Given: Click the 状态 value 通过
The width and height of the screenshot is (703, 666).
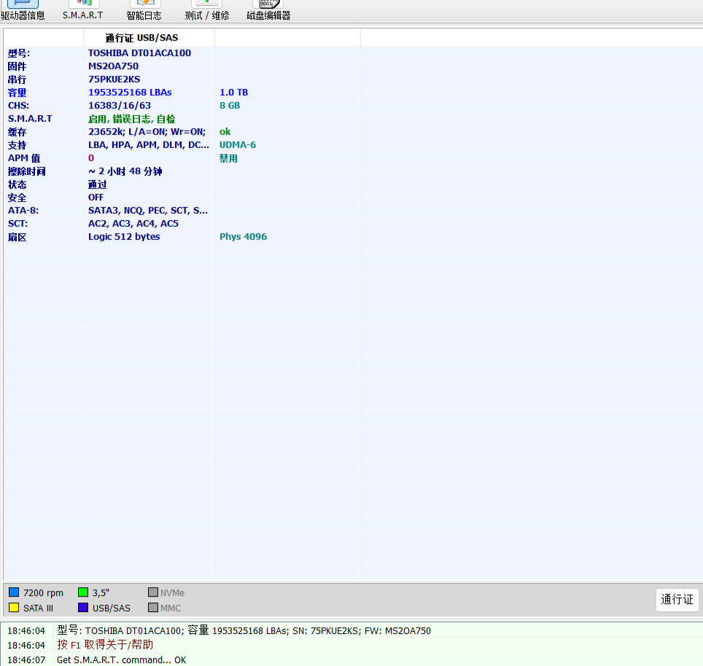Looking at the screenshot, I should pos(97,184).
